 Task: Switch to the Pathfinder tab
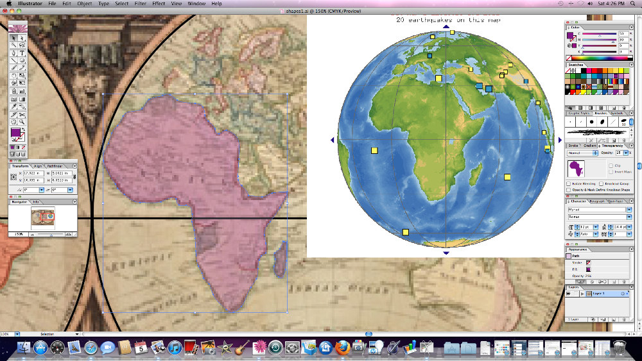coord(55,166)
